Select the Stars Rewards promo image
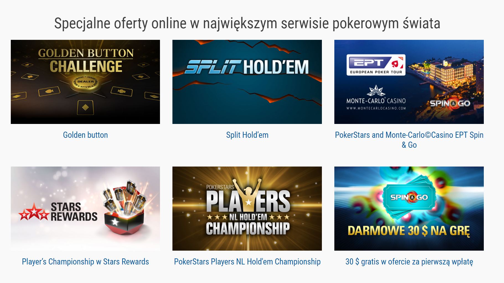Viewport: 504px width, 283px height. tap(85, 208)
